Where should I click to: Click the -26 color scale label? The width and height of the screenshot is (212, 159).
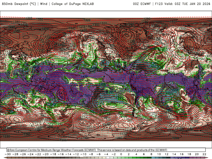pos(23,154)
